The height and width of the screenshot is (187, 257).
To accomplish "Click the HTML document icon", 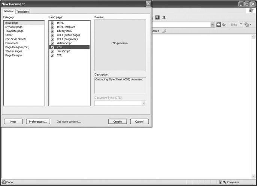I will tap(52, 23).
